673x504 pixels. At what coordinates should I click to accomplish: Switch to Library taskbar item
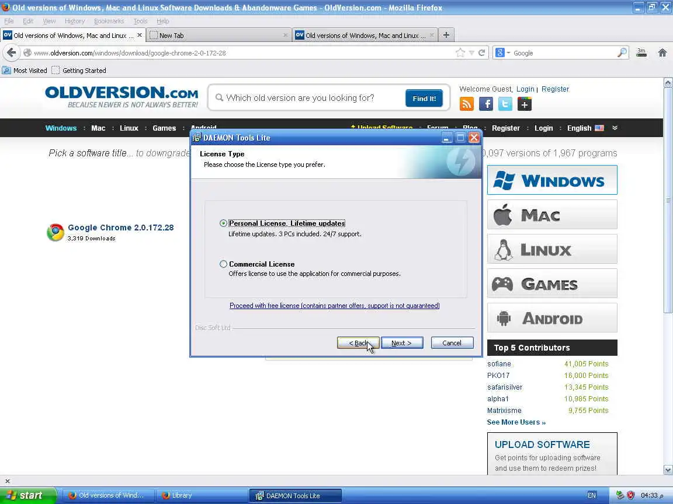tap(202, 495)
